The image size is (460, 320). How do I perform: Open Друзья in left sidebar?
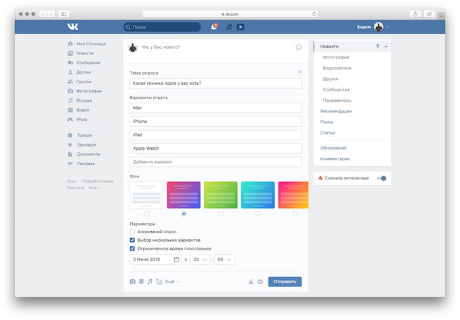click(x=80, y=72)
